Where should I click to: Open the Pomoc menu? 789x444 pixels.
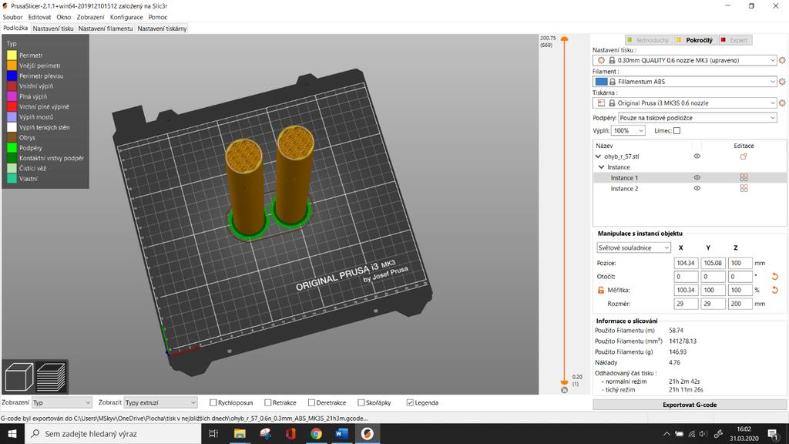(x=157, y=17)
